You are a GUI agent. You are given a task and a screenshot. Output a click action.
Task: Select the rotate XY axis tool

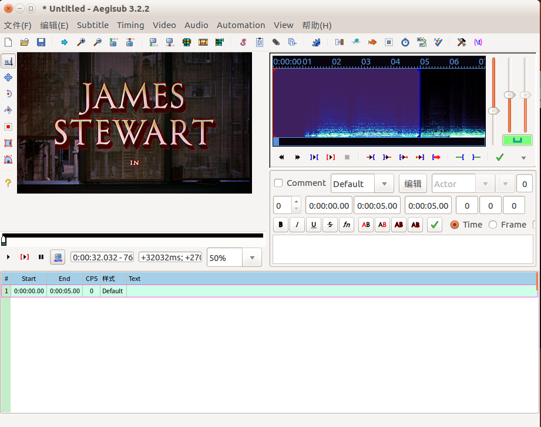(8, 110)
